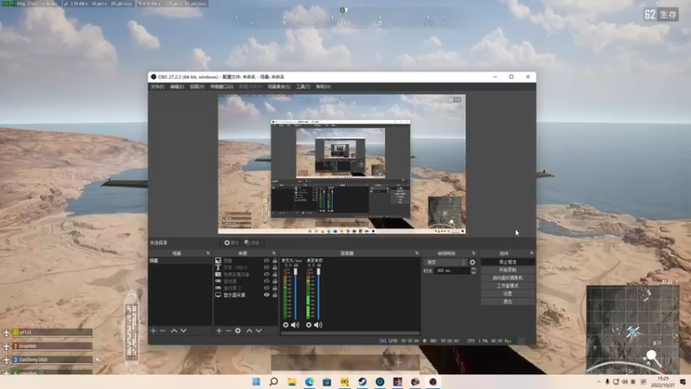The height and width of the screenshot is (389, 691).
Task: Toggle visibility eye for 视频采集设备 source
Action: coord(267,274)
